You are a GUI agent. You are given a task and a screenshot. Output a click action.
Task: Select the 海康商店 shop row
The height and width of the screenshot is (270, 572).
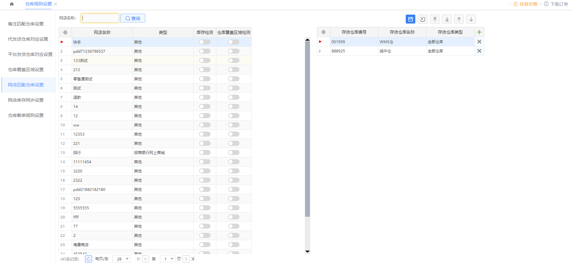pos(155,245)
